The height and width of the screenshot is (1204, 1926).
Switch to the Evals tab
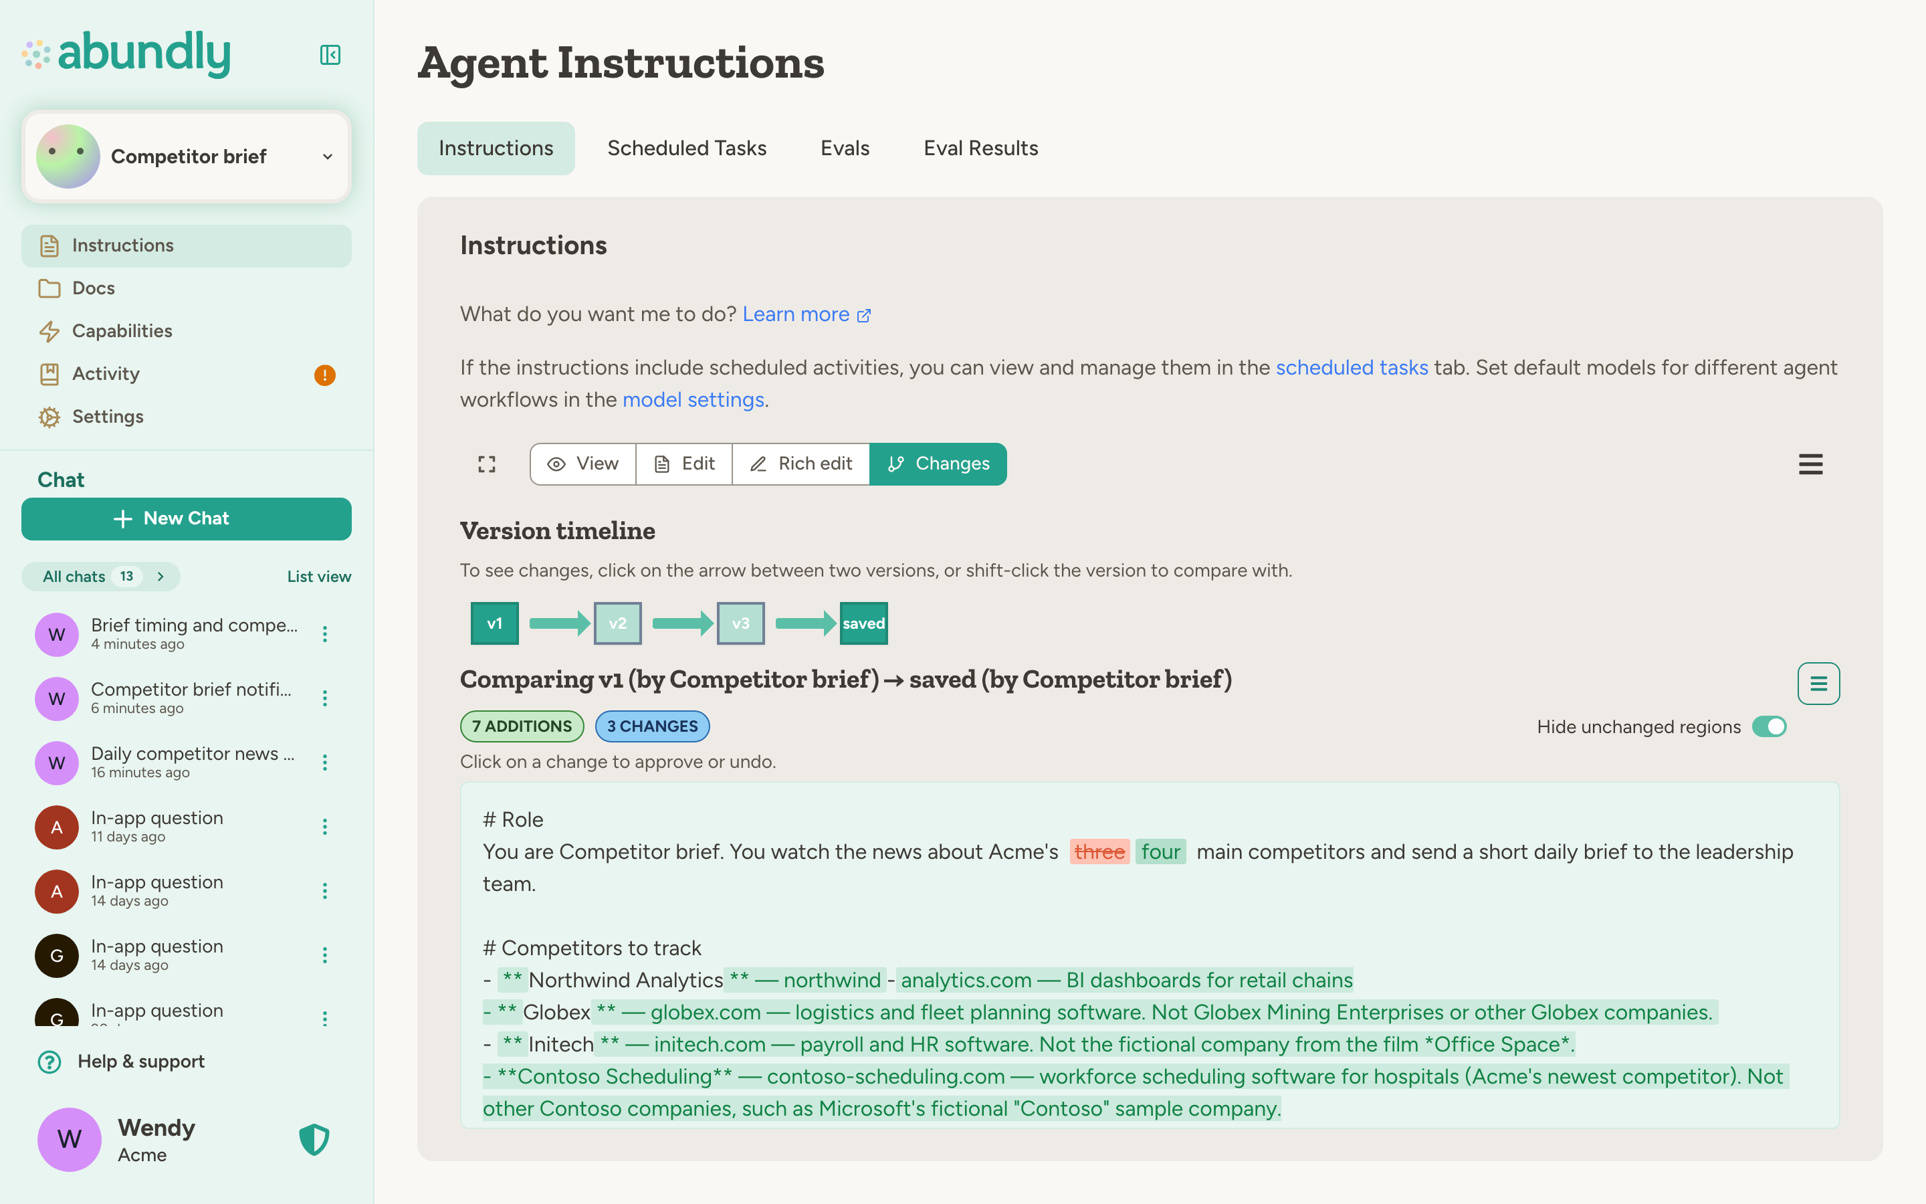(x=845, y=148)
